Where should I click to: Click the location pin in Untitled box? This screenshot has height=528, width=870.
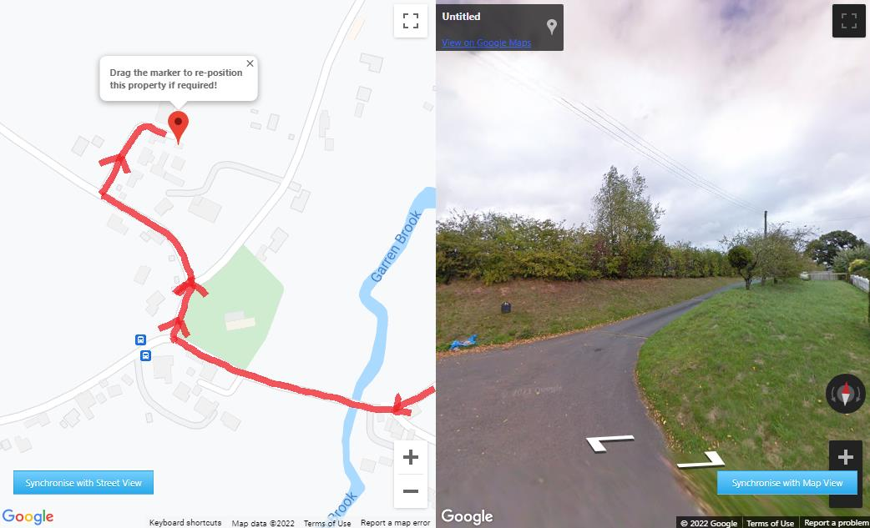[552, 27]
